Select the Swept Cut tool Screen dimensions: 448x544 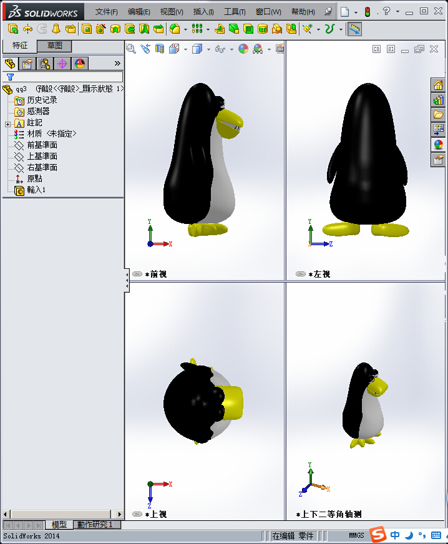click(x=130, y=29)
